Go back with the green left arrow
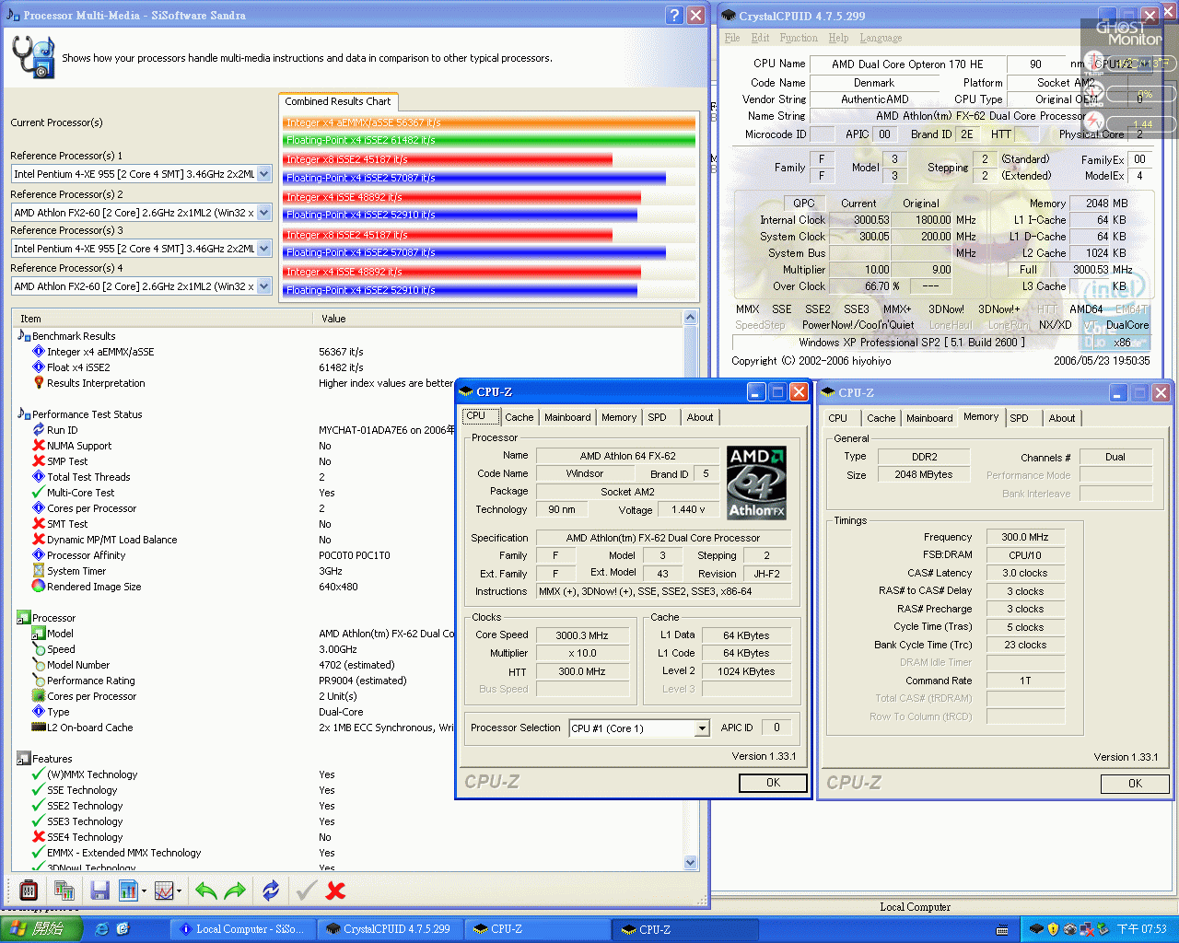Screen dimensions: 1179x943 tap(206, 891)
